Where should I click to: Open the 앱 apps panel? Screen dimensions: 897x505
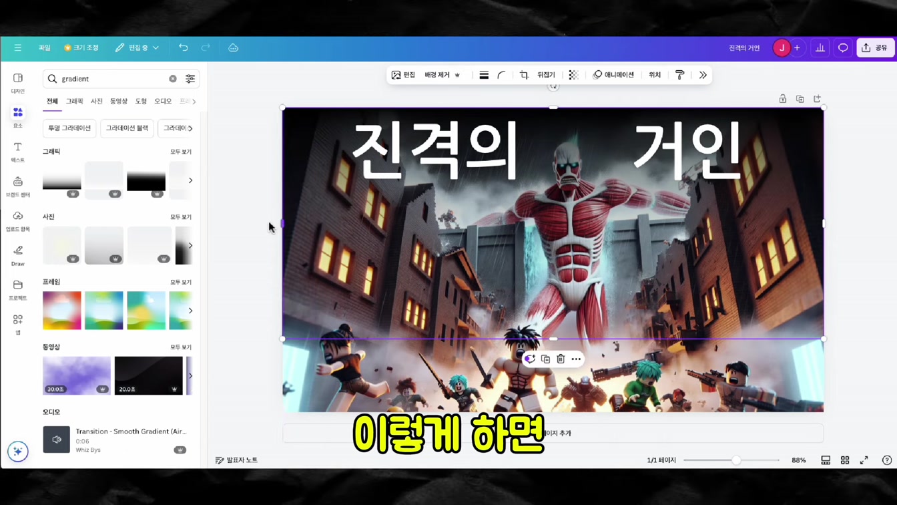(18, 324)
